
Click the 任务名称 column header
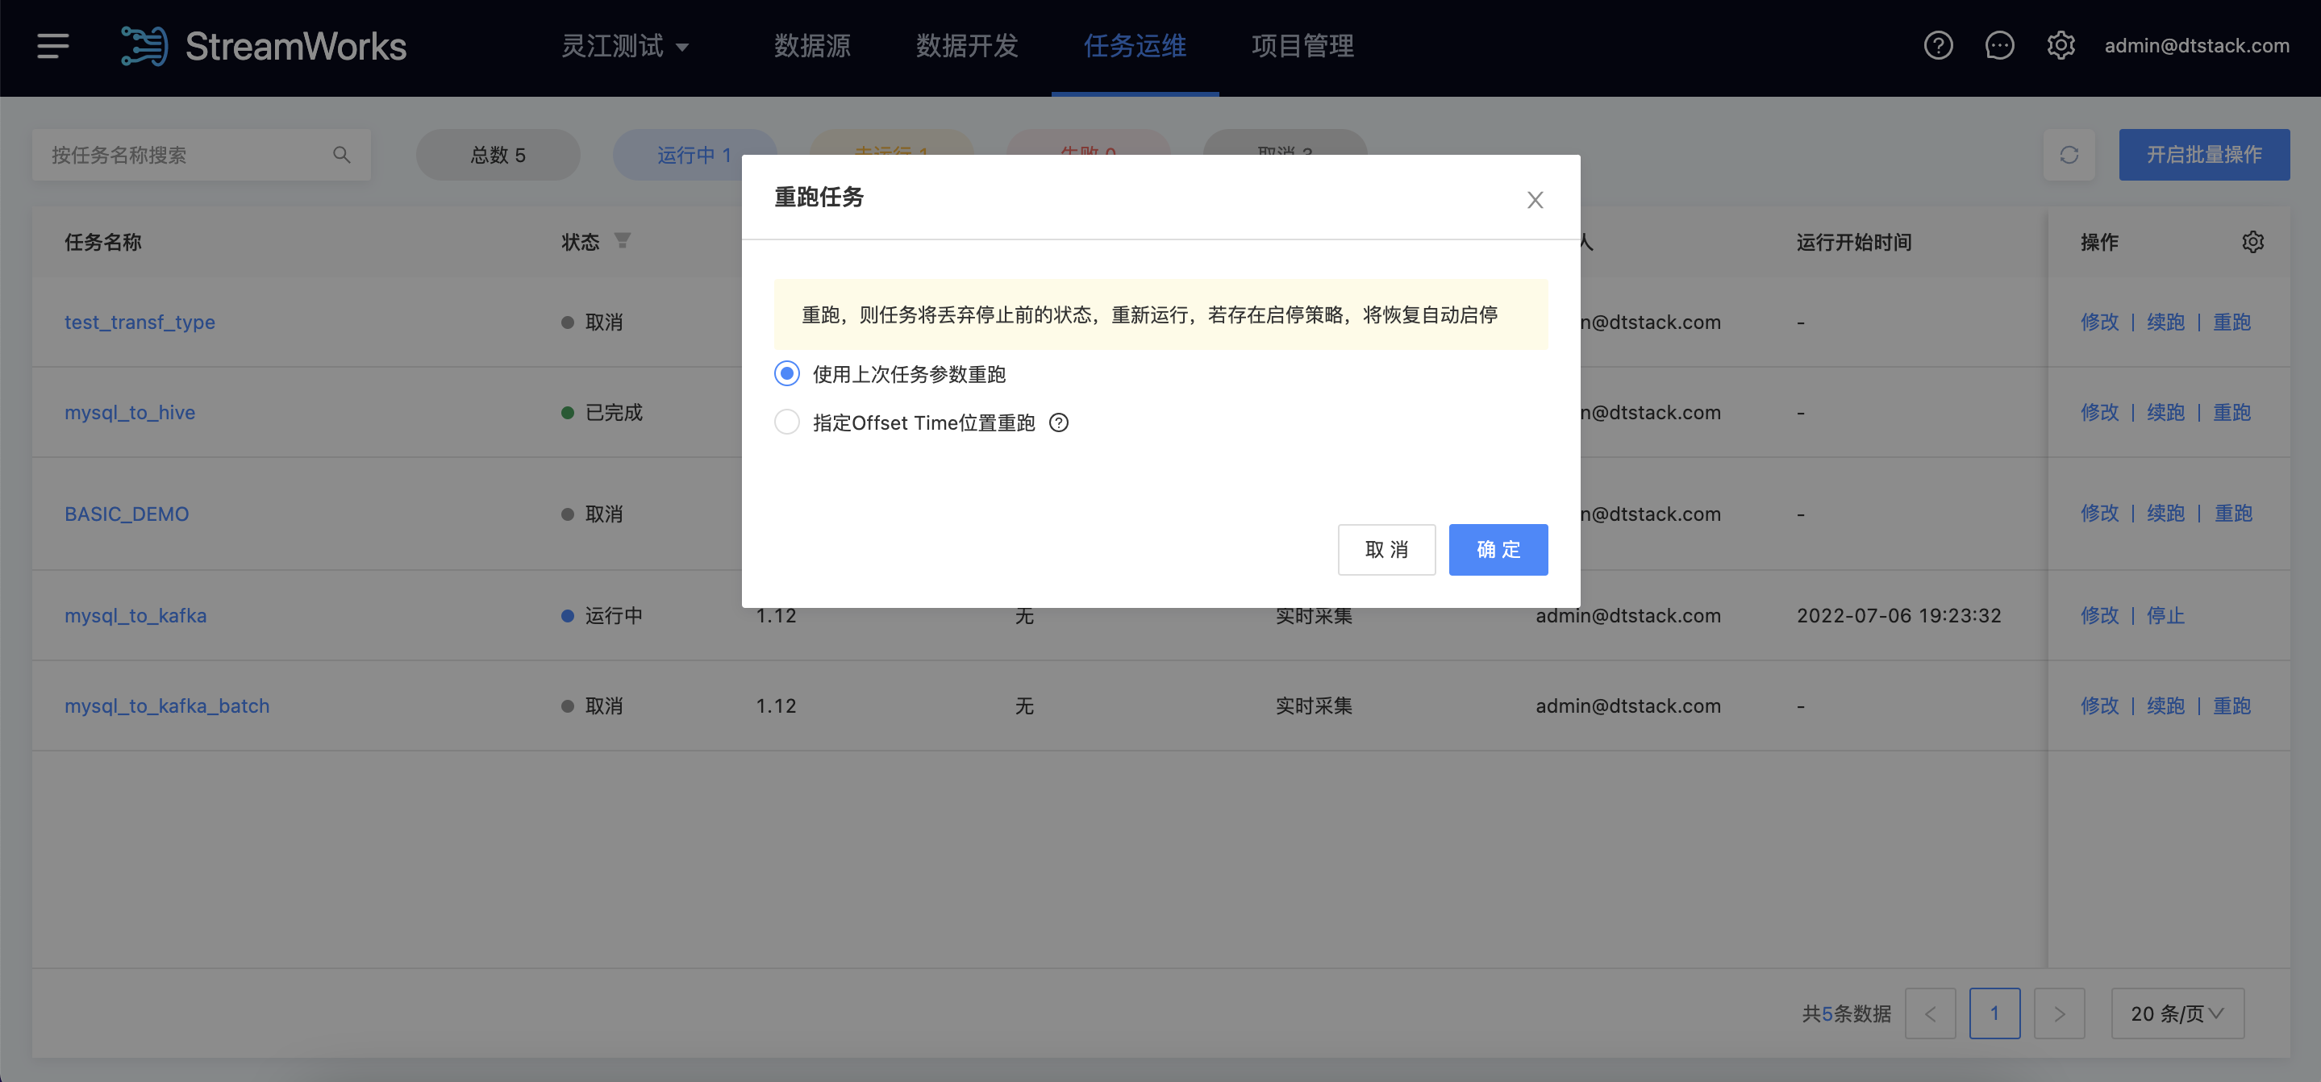pyautogui.click(x=102, y=243)
